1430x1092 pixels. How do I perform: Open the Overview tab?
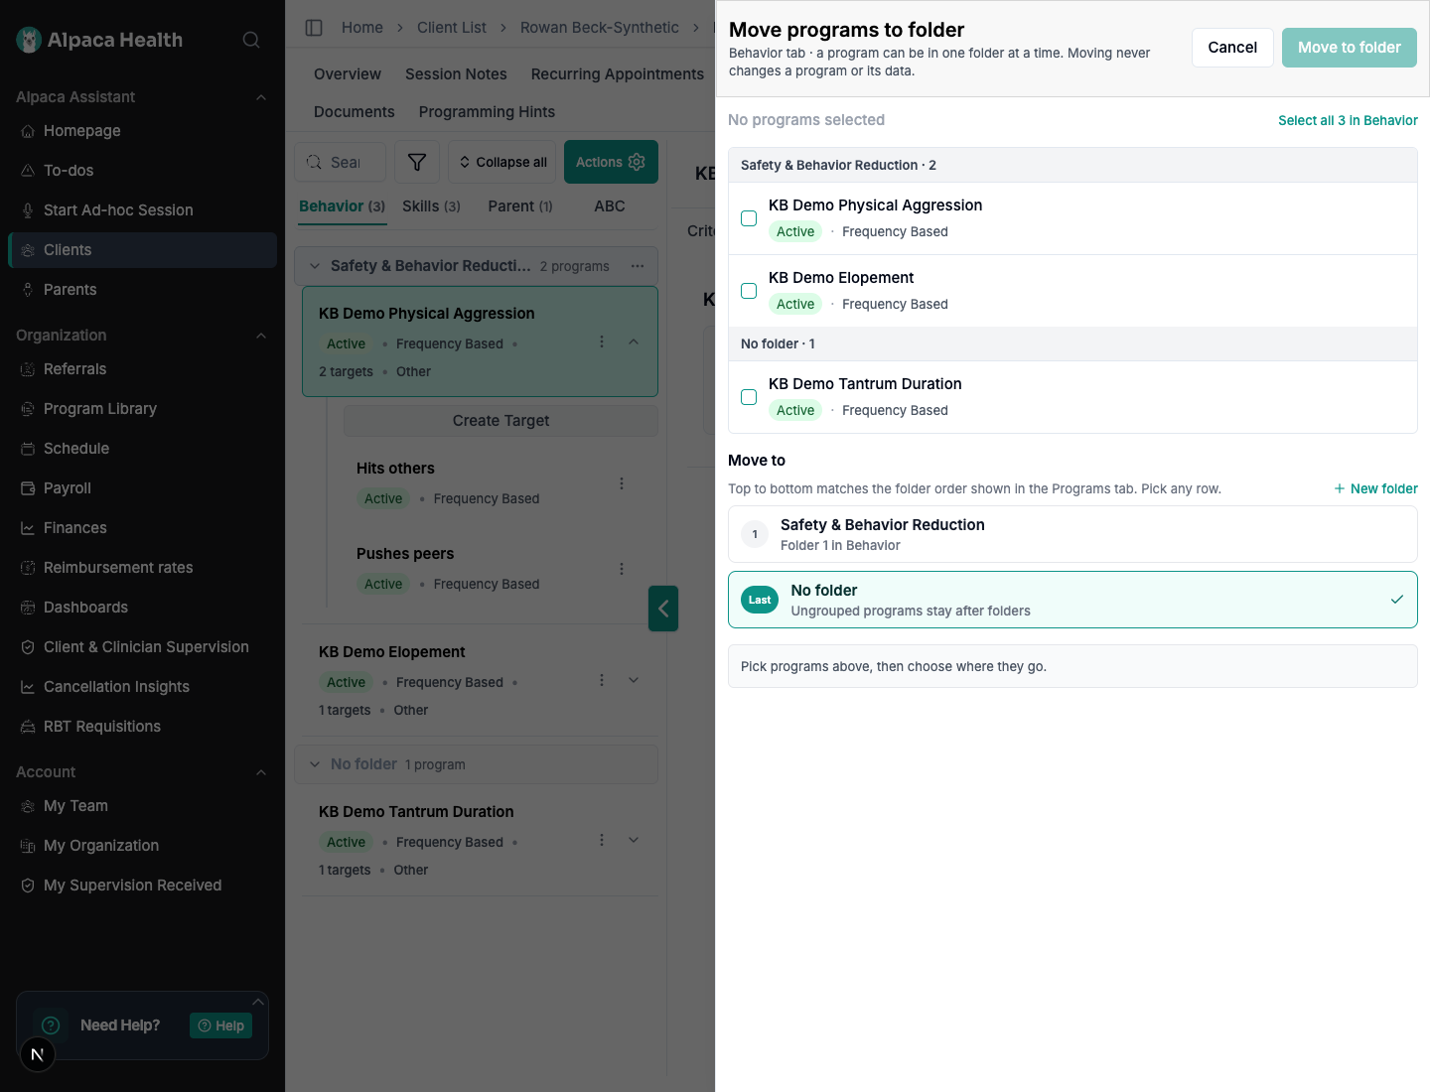(348, 74)
